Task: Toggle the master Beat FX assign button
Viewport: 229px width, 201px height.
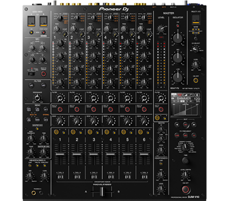Action: [161, 109]
